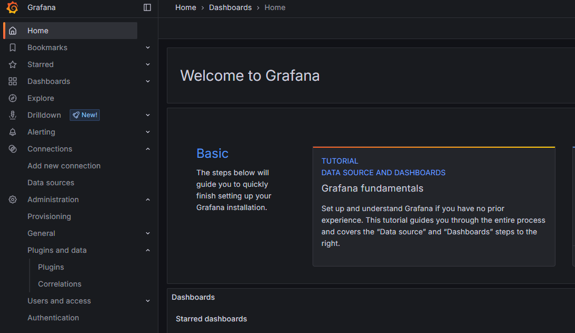
Task: Select Add new connection
Action: point(64,166)
